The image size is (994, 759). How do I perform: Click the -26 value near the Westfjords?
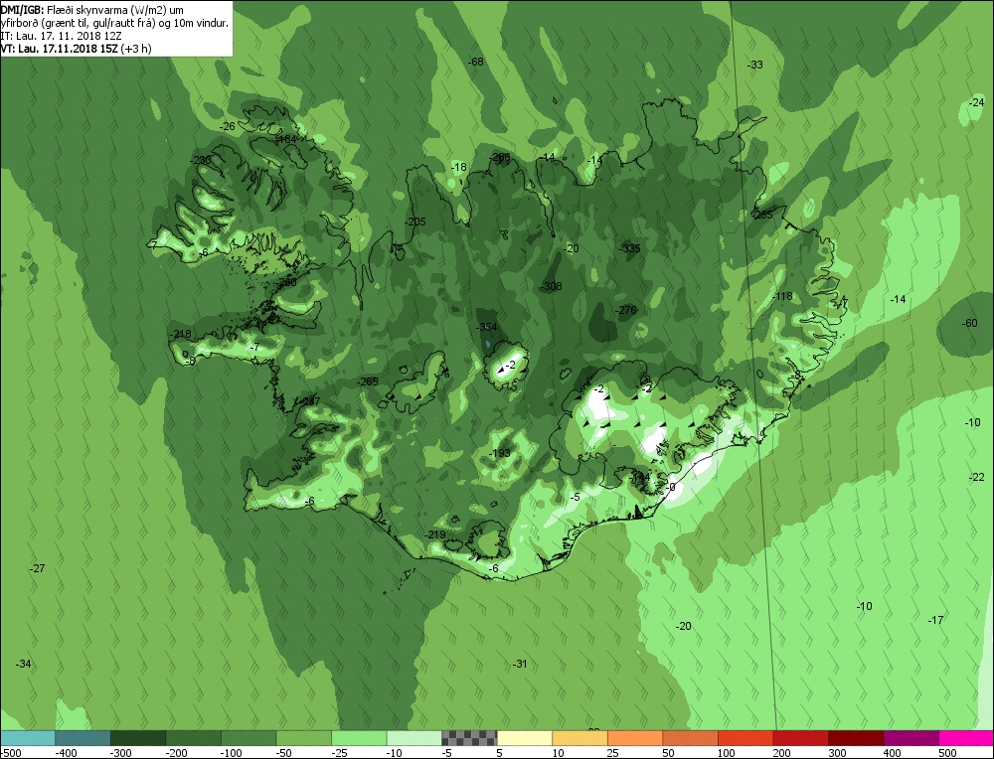click(x=227, y=127)
